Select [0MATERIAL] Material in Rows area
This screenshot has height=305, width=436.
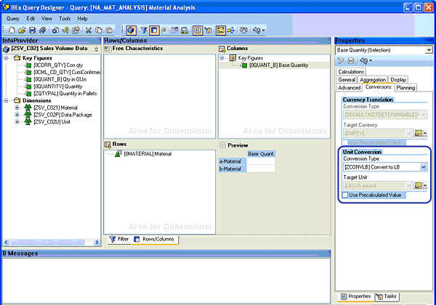[x=148, y=154]
